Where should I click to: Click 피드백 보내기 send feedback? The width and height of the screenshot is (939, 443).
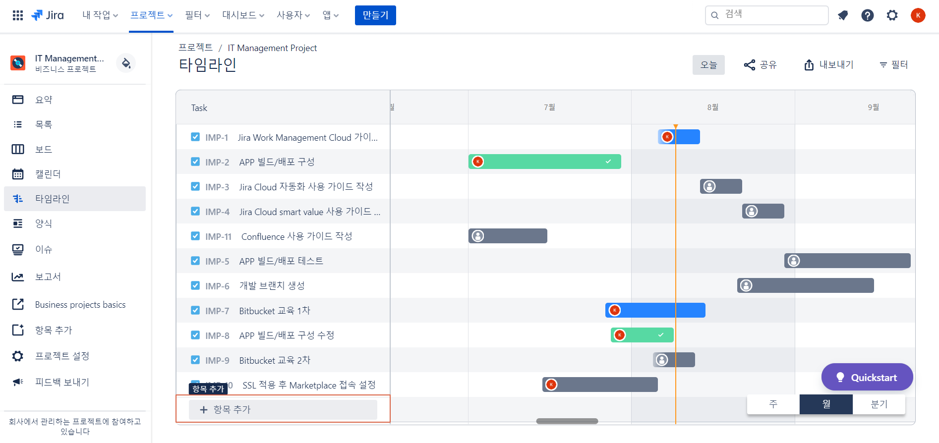75,382
